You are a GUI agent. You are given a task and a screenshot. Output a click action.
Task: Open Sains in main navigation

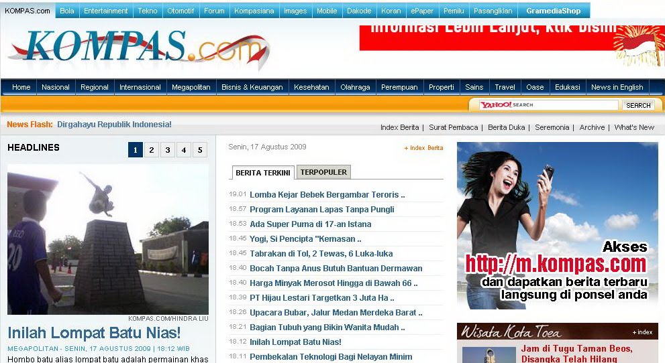click(x=474, y=87)
